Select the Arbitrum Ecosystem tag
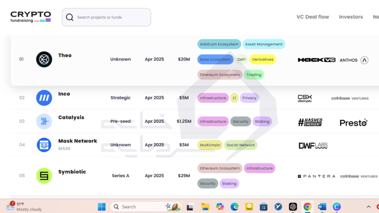This screenshot has width=379, height=213. pyautogui.click(x=219, y=44)
